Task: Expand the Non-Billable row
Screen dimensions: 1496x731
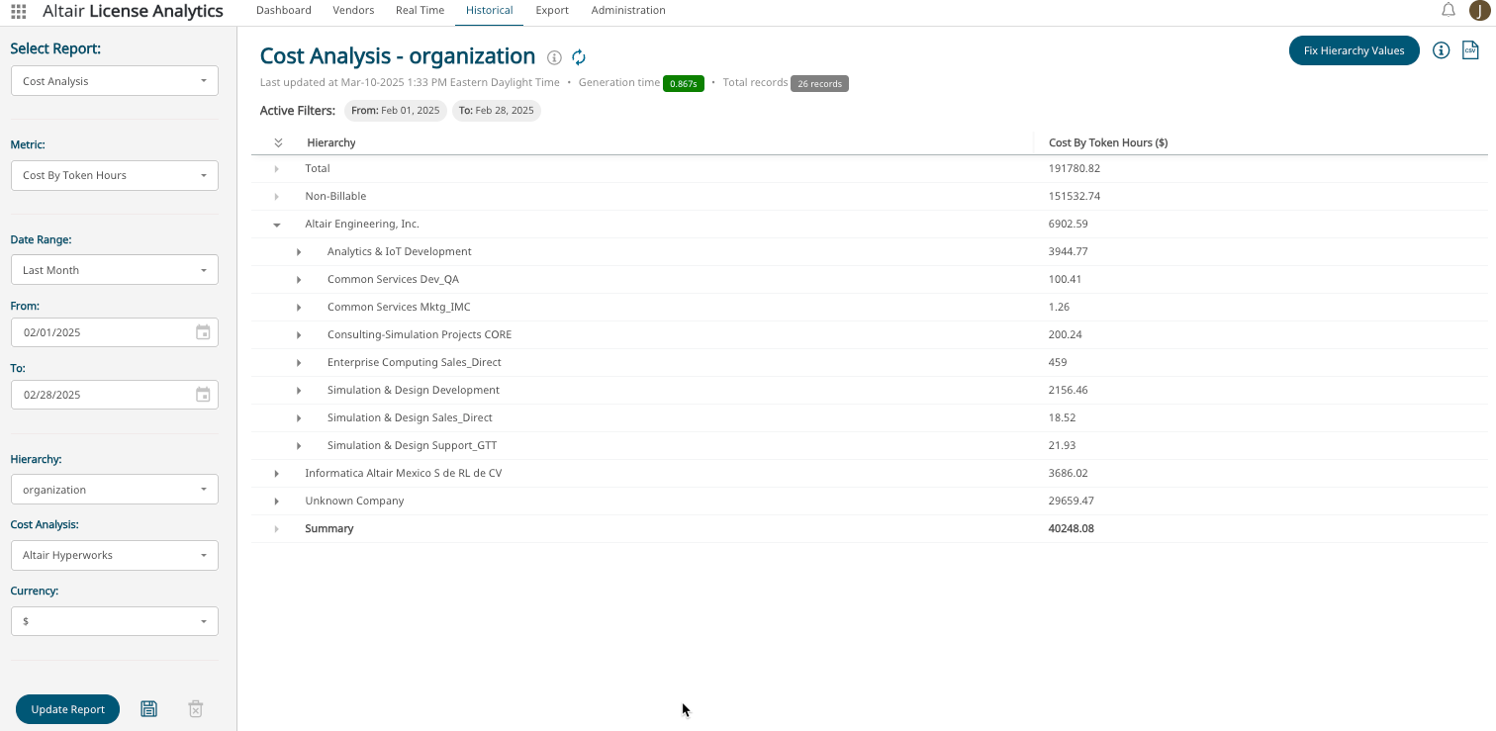Action: click(277, 197)
